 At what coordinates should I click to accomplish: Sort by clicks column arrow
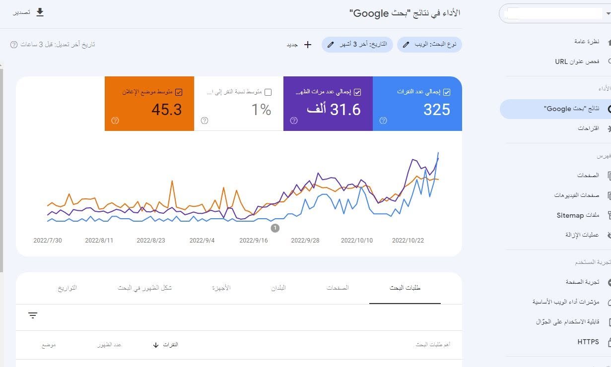[156, 345]
